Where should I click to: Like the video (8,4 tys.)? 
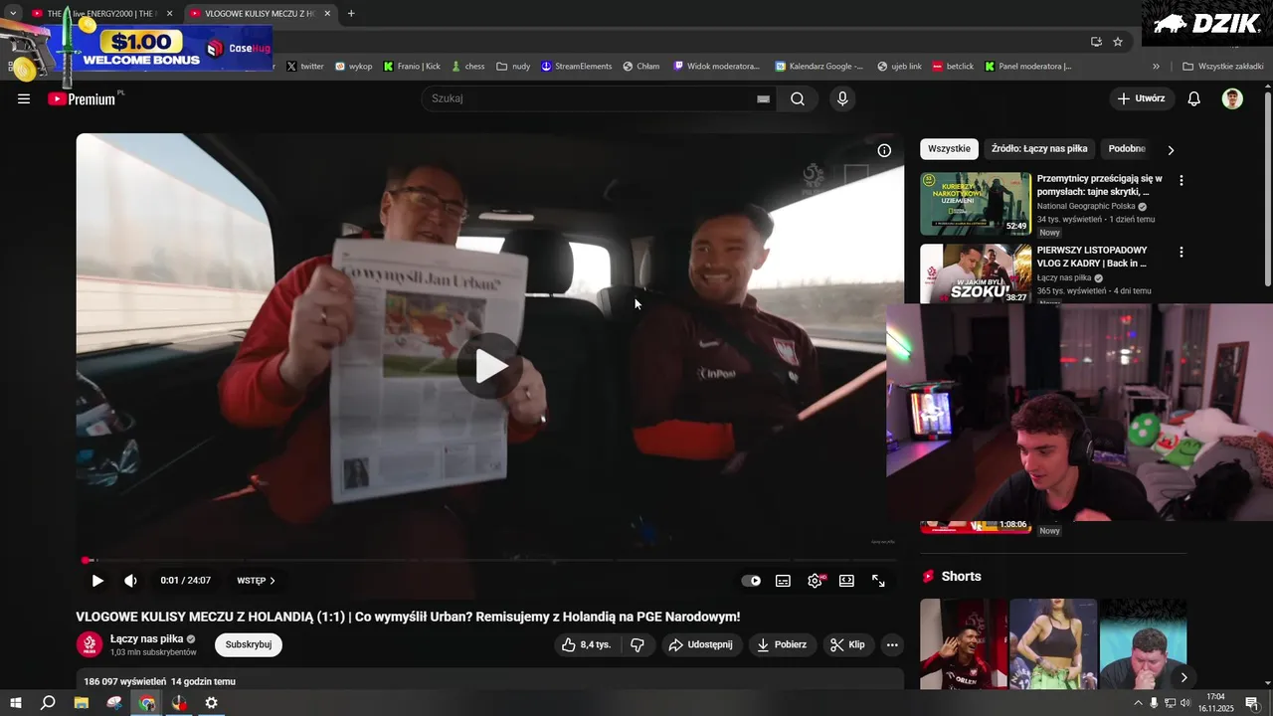coord(586,644)
